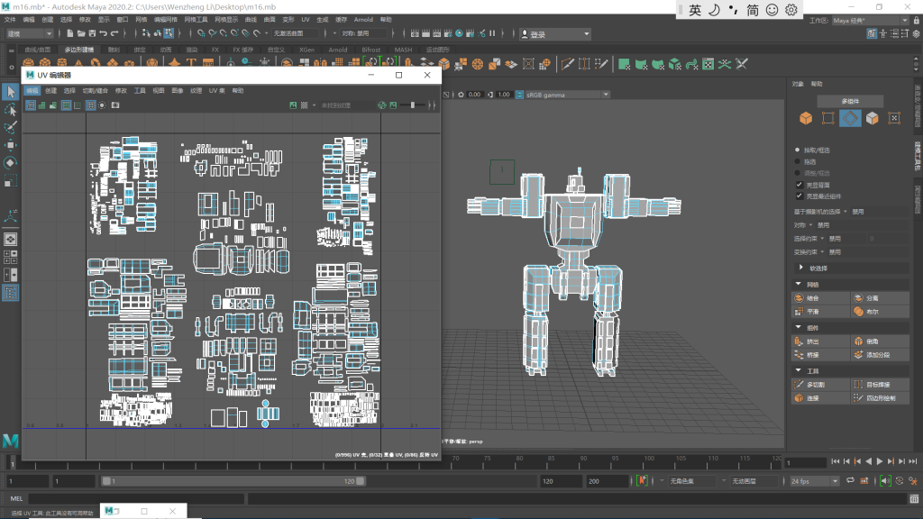Image resolution: width=923 pixels, height=519 pixels.
Task: Click the New Scene icon in toolbar
Action: coord(70,33)
